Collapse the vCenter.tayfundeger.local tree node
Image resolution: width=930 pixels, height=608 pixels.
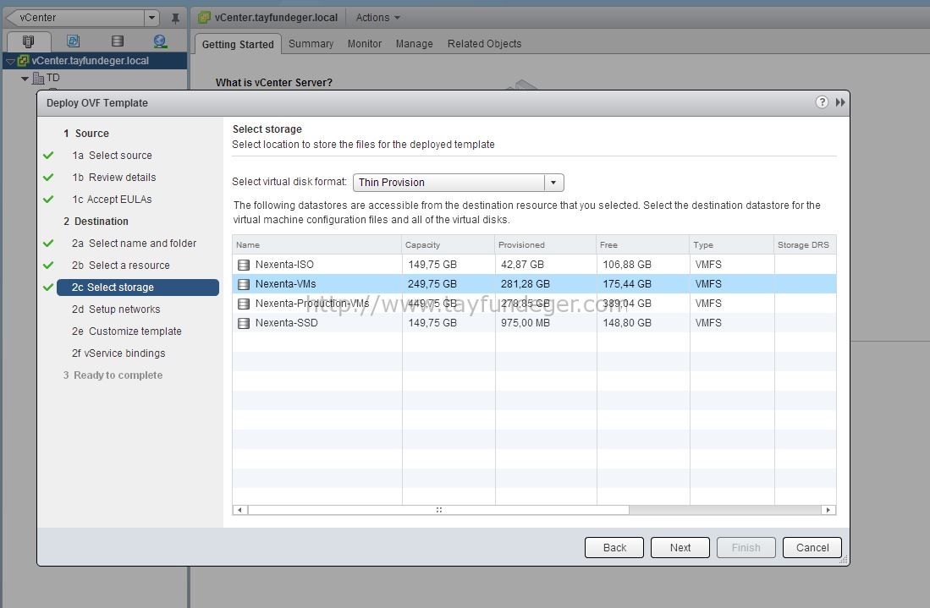pos(10,61)
